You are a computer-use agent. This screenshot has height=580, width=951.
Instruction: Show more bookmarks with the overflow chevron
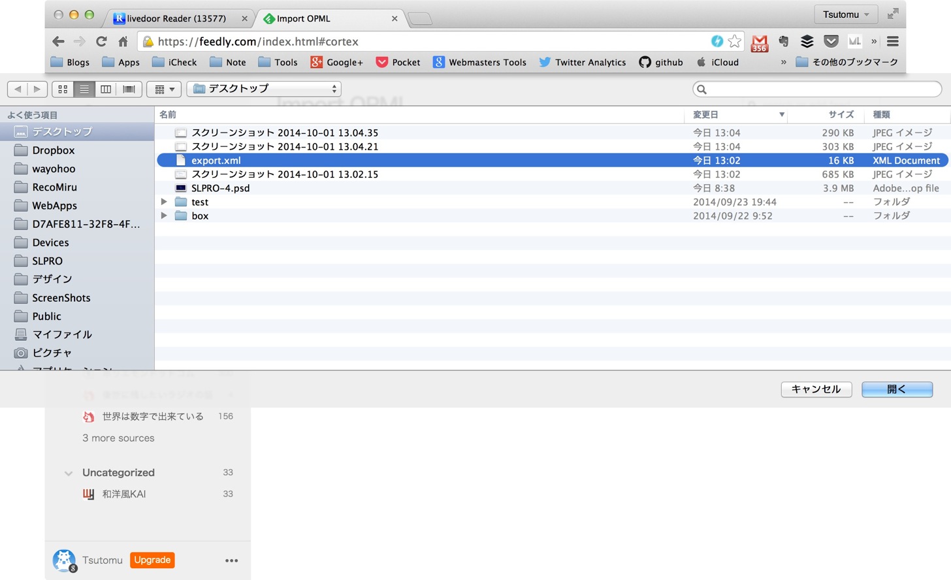pyautogui.click(x=783, y=62)
